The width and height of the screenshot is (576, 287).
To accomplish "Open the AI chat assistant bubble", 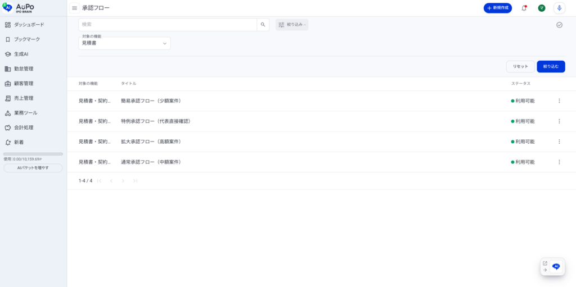I will coord(556,267).
